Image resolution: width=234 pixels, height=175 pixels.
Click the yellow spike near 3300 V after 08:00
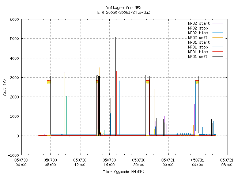point(64,104)
